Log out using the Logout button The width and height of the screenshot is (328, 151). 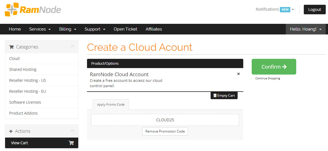(x=314, y=10)
